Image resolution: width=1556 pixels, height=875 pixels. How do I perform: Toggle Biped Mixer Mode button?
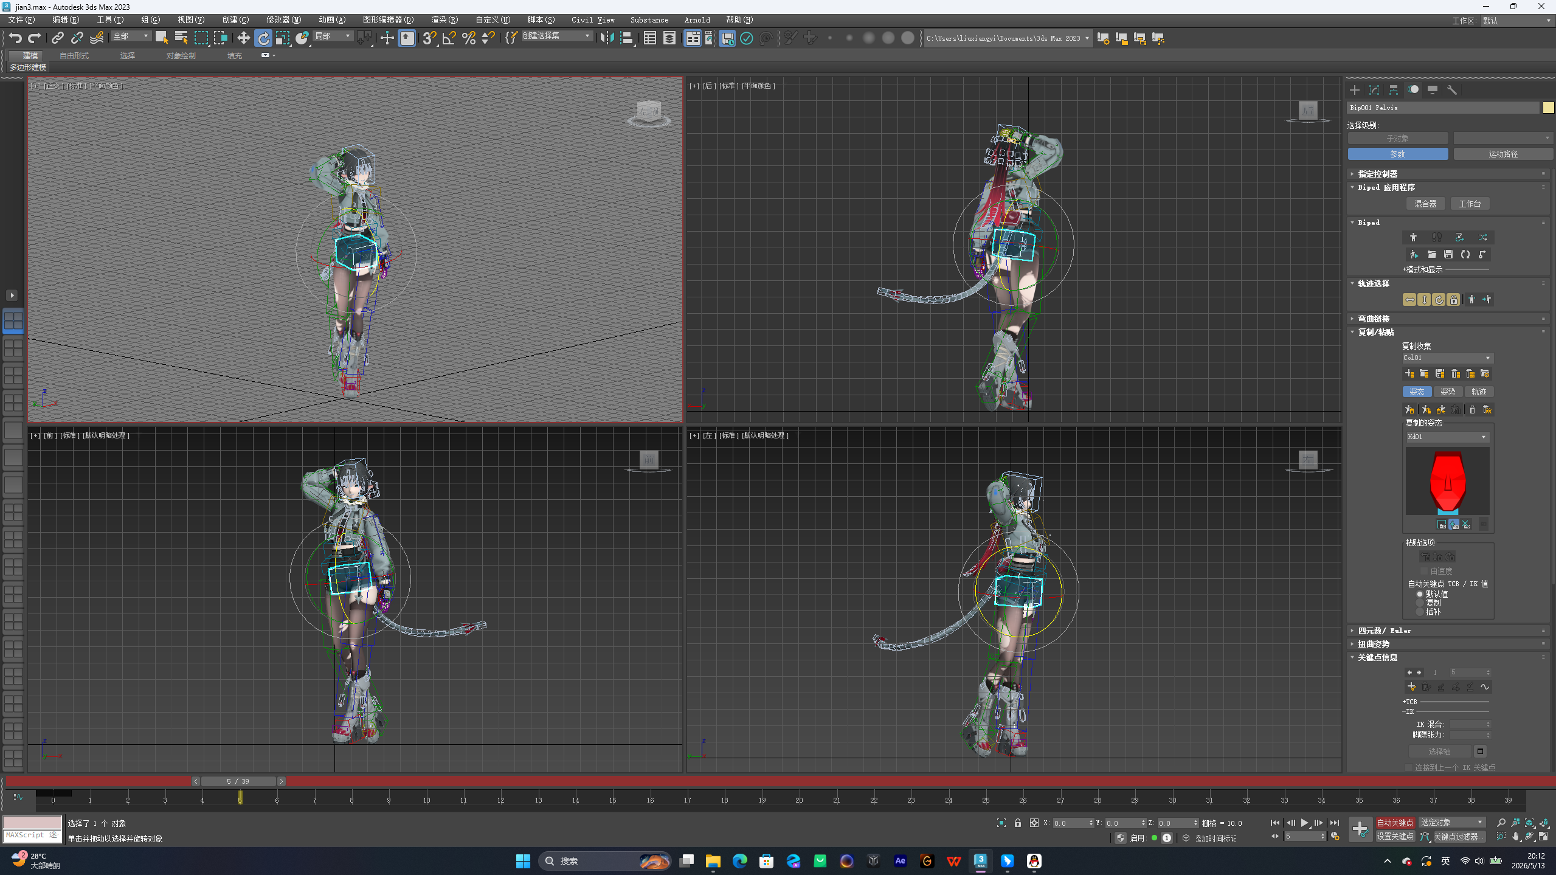[x=1482, y=237]
